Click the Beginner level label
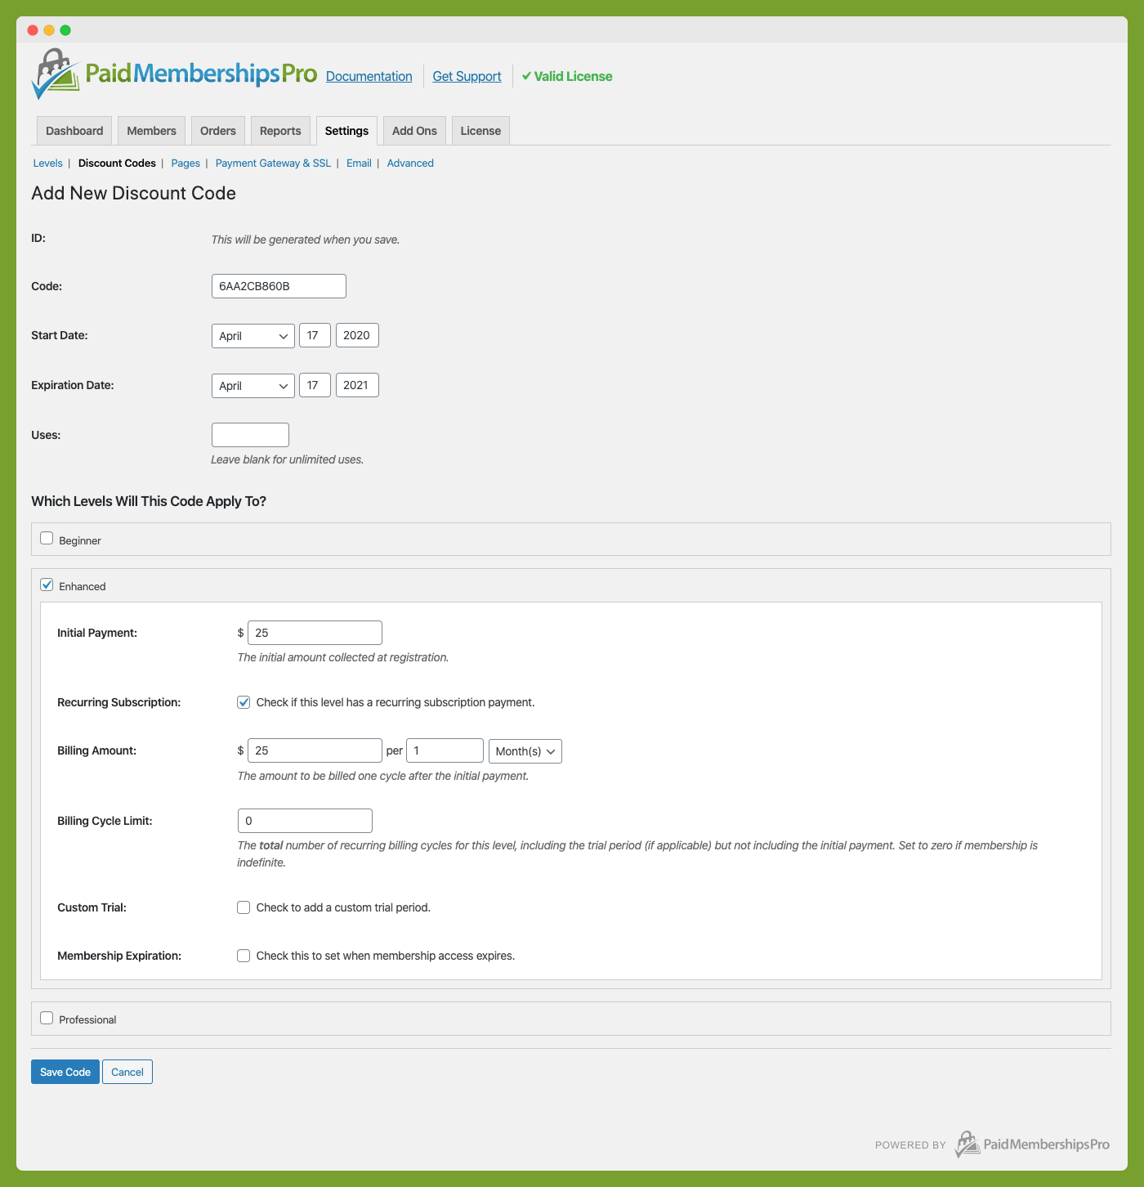Image resolution: width=1144 pixels, height=1187 pixels. (80, 541)
